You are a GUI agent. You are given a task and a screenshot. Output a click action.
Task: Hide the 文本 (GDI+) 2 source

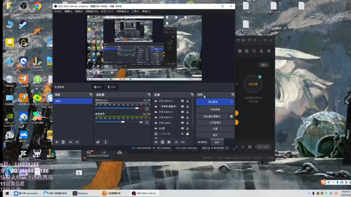click(183, 117)
